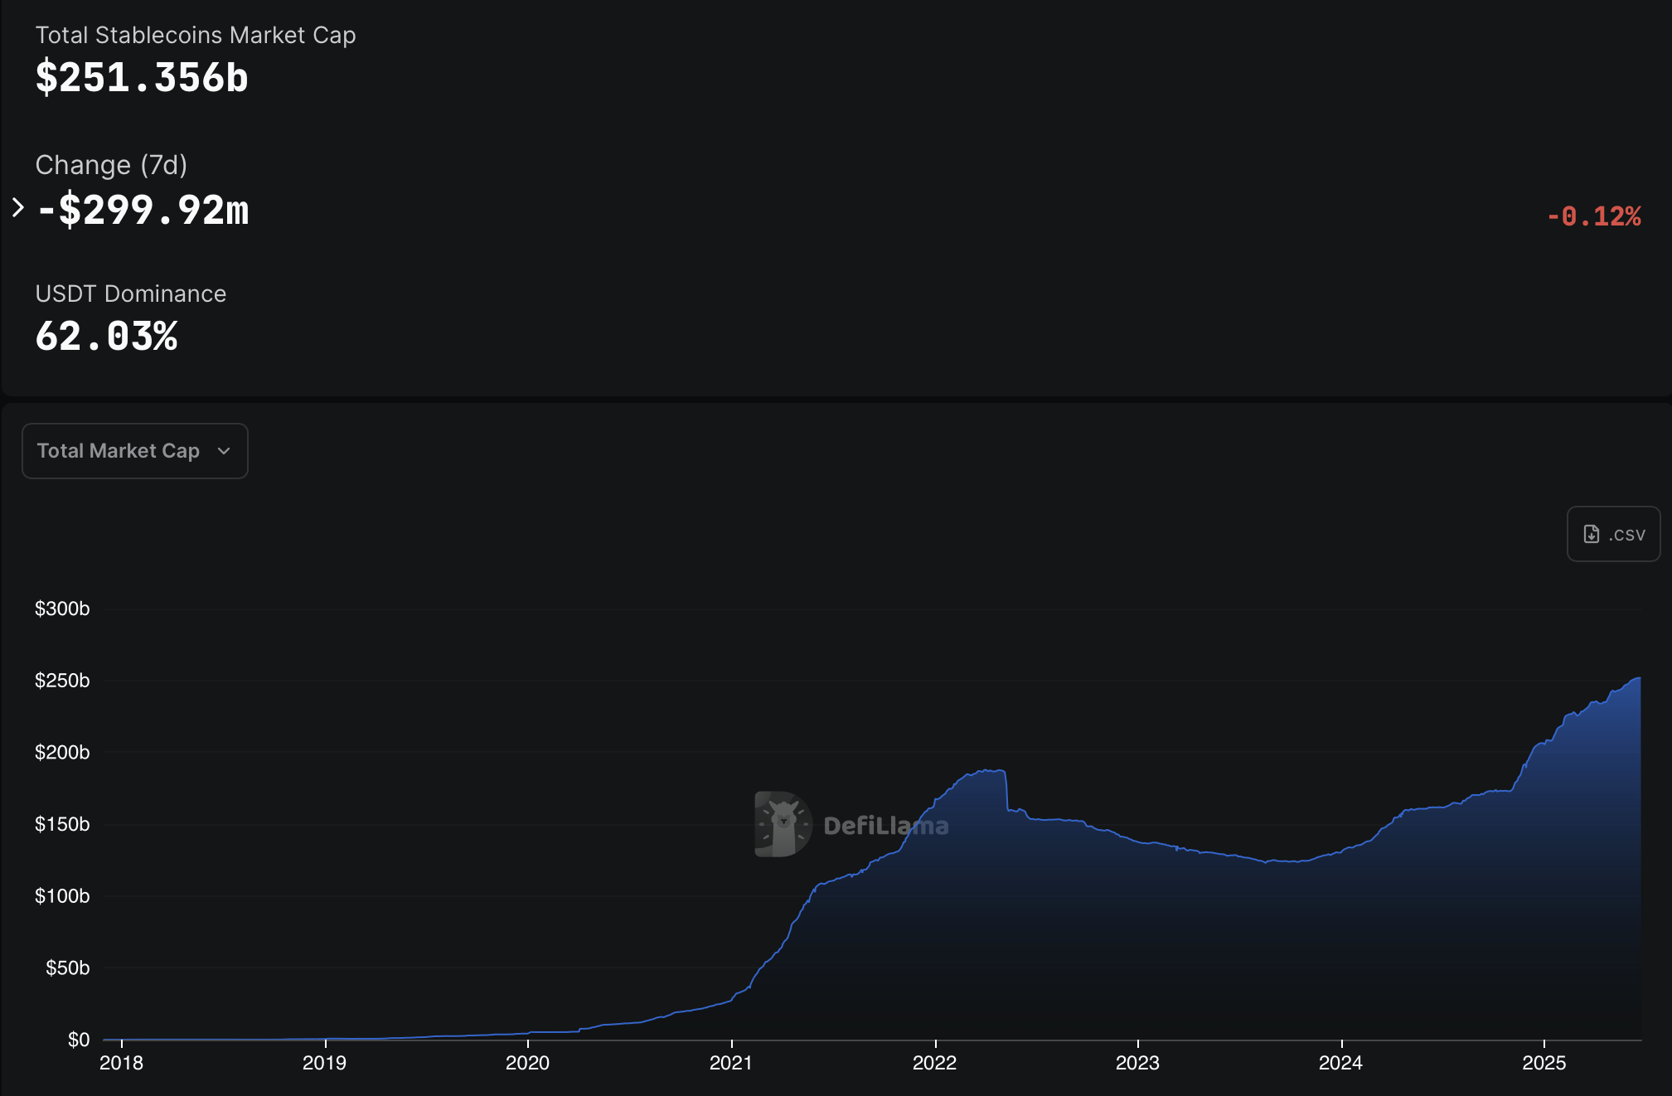Click the 2022 label on the x-axis
1672x1096 pixels.
[x=934, y=1063]
